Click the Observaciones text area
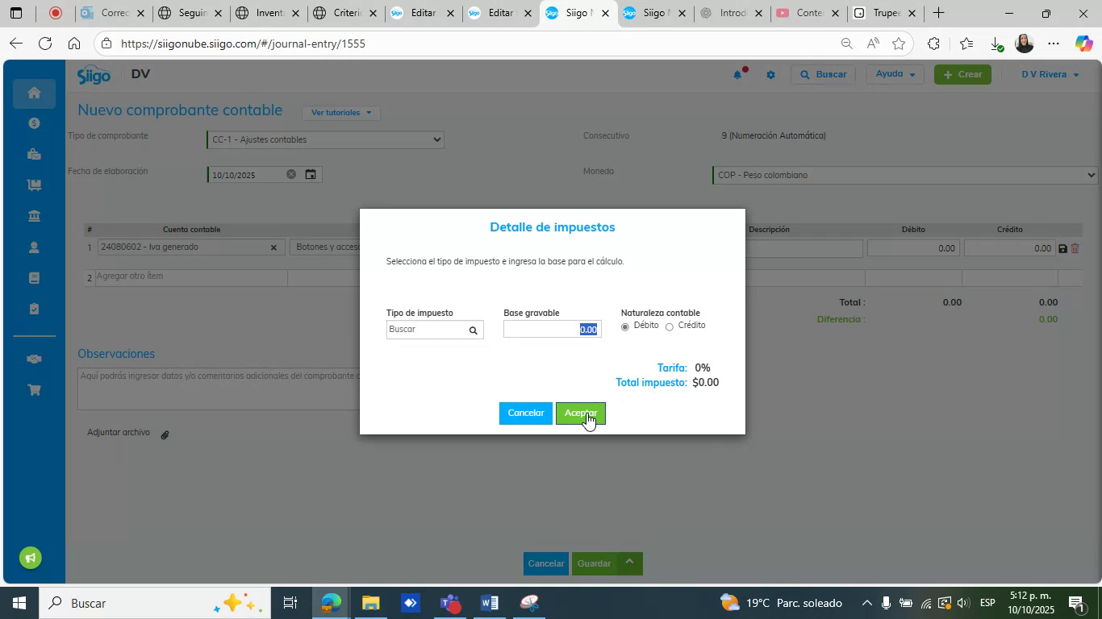This screenshot has width=1102, height=619. coord(219,388)
